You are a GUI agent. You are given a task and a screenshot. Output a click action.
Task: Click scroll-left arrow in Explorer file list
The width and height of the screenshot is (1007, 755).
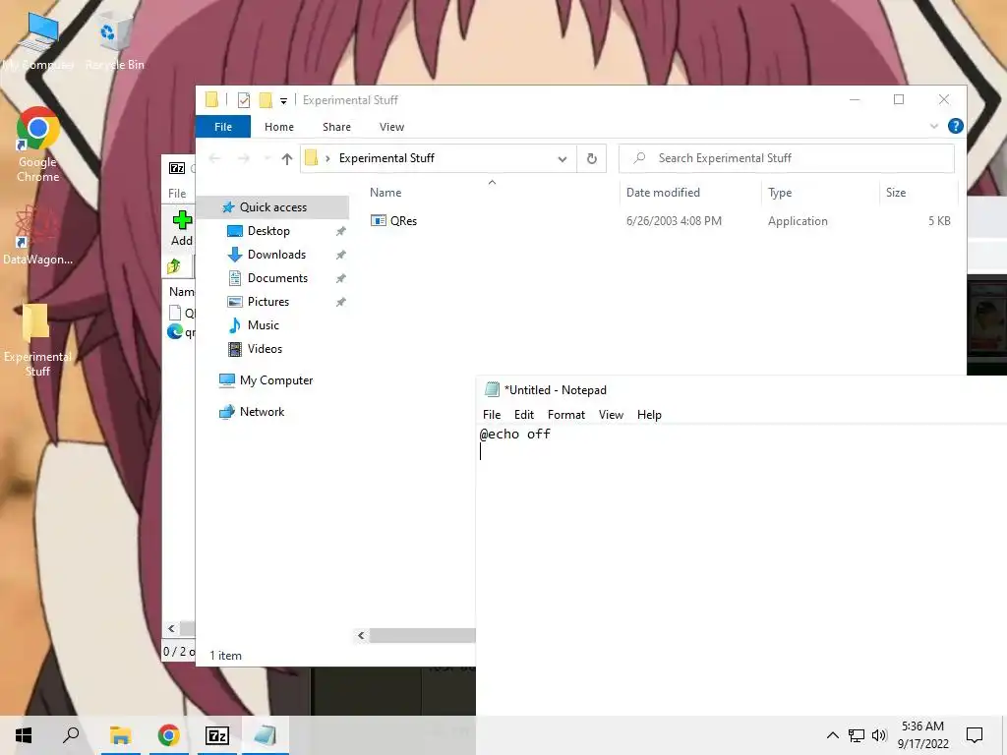click(361, 636)
